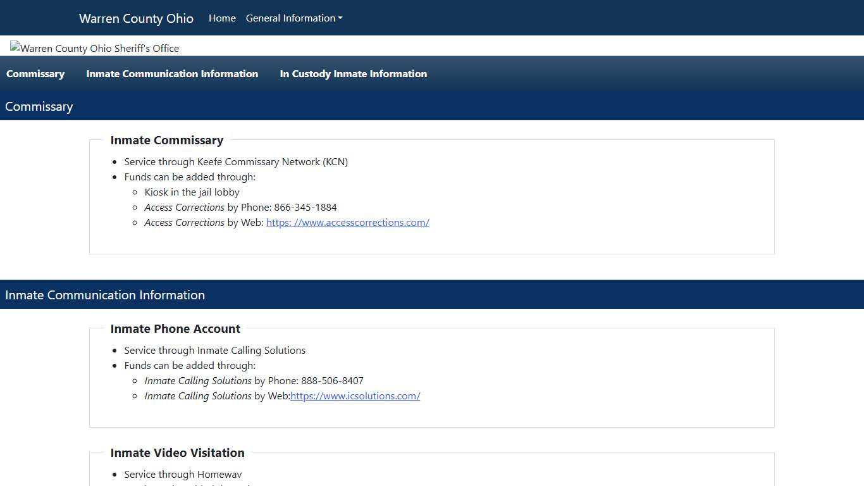Click the 'Kiosk in the jail lobby' item
The height and width of the screenshot is (486, 864).
coord(192,192)
